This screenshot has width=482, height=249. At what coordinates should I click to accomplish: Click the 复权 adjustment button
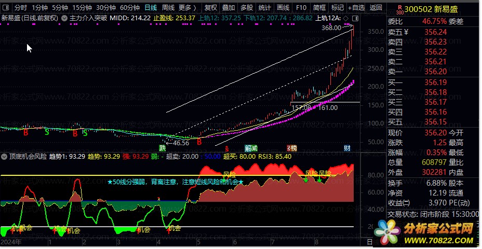210,8
